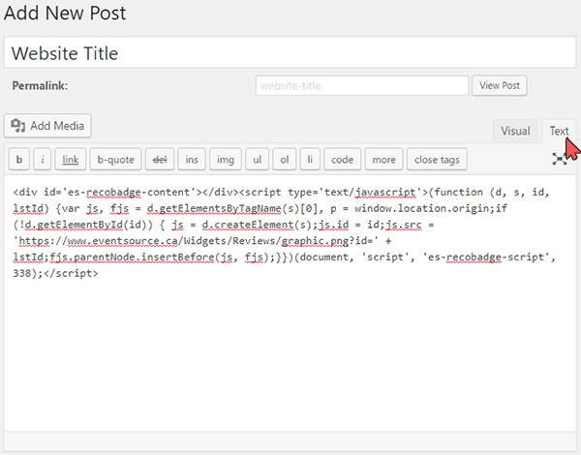Insert code tag with code button
Viewport: 581px width, 455px height.
pyautogui.click(x=342, y=160)
